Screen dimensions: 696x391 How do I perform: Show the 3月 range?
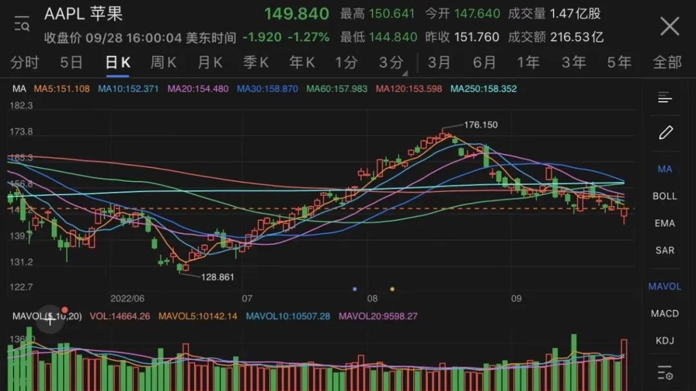(439, 62)
